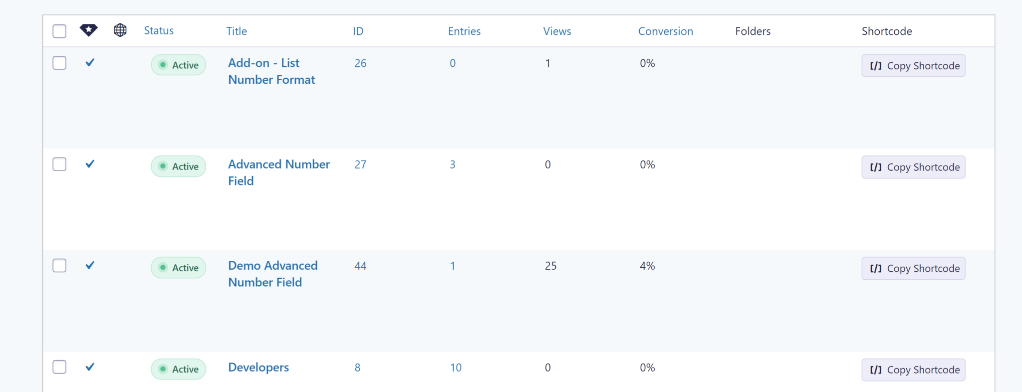Click the shield icon in the header row
The image size is (1022, 392).
(x=88, y=30)
